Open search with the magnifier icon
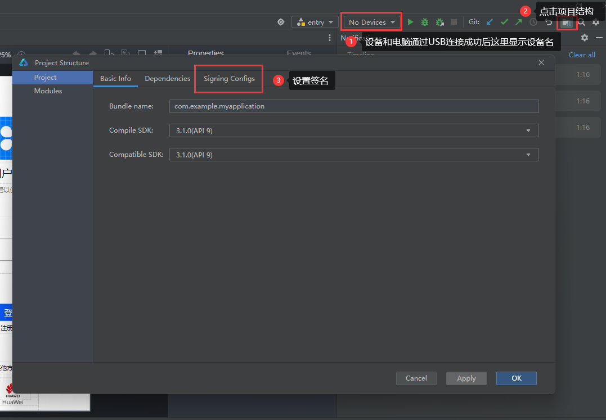 [x=581, y=22]
